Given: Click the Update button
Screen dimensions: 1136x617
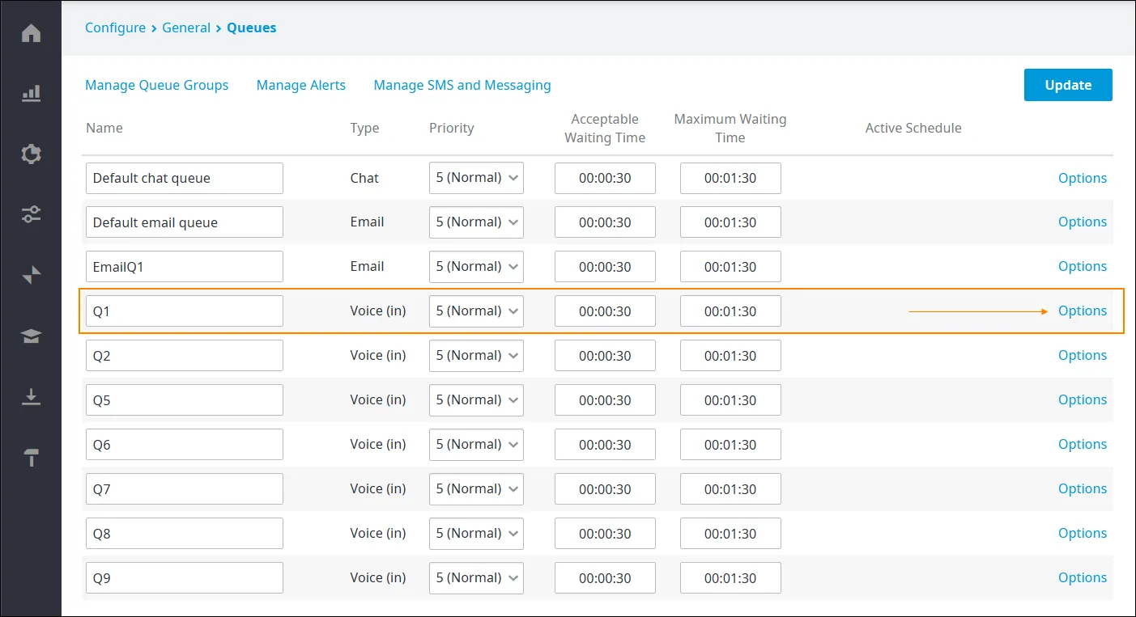Looking at the screenshot, I should pos(1068,85).
